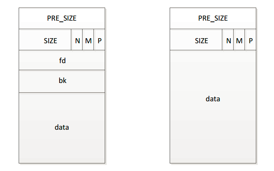Click the P flag in right chunk
Screen dimensions: 274x171
click(251, 40)
